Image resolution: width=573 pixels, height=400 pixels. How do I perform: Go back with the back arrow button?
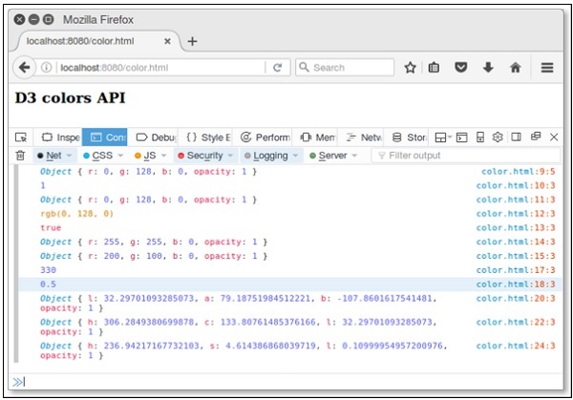coord(24,68)
